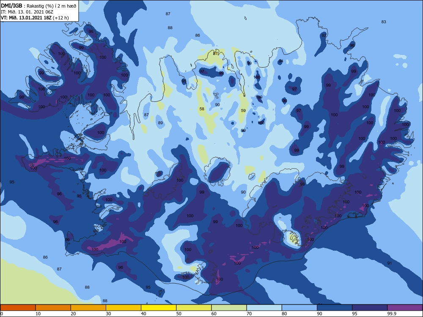Image resolution: width=423 pixels, height=317 pixels.
Task: Click the humidity value '59' on the map
Action: click(243, 110)
